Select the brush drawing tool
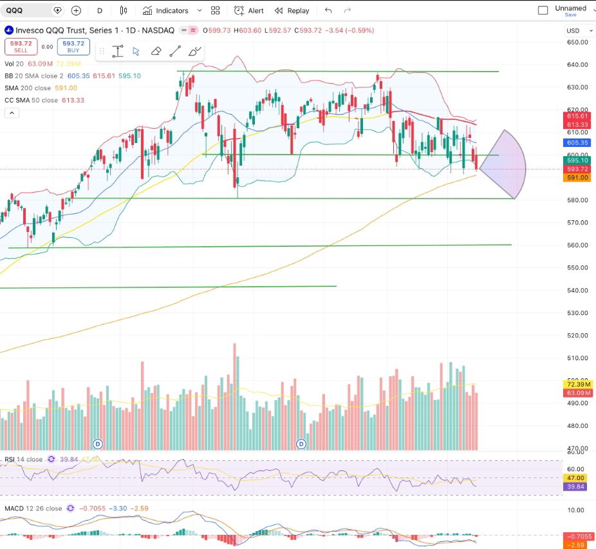596x549 pixels. pyautogui.click(x=196, y=52)
